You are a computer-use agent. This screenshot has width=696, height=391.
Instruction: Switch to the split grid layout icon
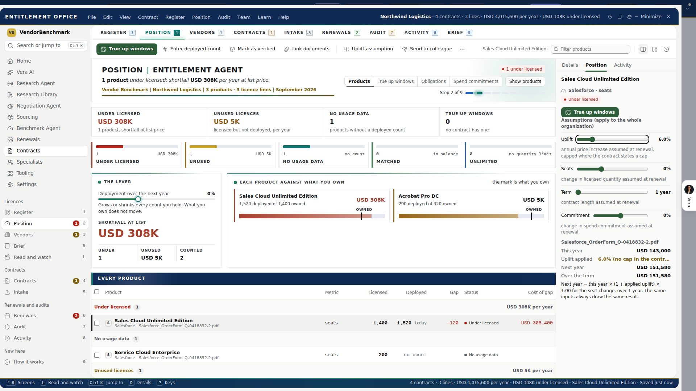point(655,49)
